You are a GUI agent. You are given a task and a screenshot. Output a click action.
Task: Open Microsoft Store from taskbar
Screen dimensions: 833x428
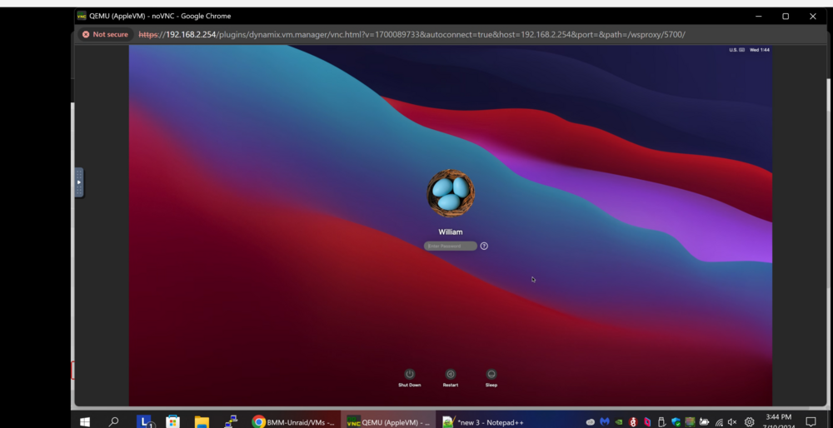tap(172, 422)
